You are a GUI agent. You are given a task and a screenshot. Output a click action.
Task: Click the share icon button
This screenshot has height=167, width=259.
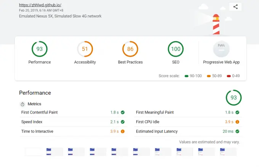tap(235, 7)
